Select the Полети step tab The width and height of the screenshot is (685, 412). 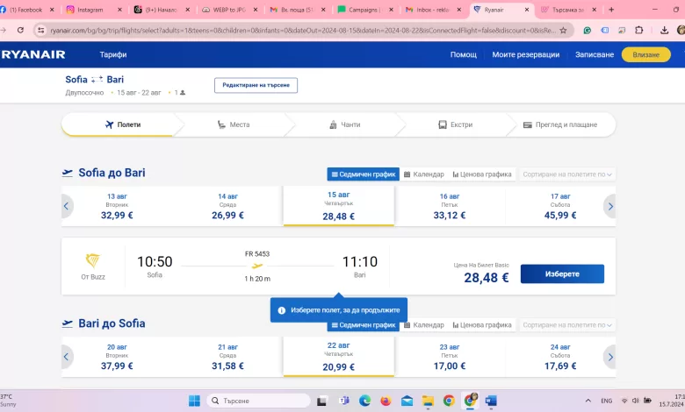pyautogui.click(x=123, y=124)
